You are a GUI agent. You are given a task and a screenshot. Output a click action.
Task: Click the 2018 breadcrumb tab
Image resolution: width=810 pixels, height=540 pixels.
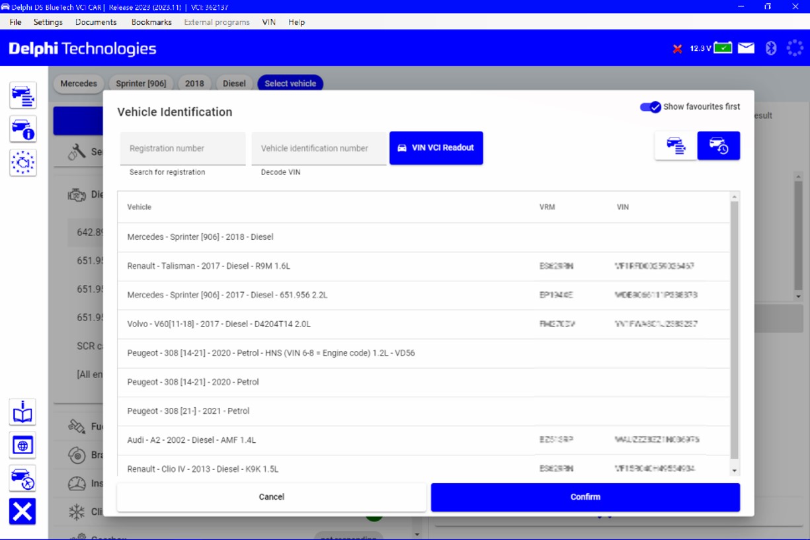pyautogui.click(x=194, y=83)
